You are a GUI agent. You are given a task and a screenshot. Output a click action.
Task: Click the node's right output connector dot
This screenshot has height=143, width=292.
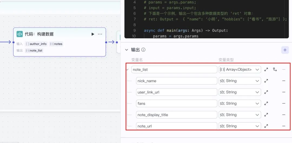106,42
